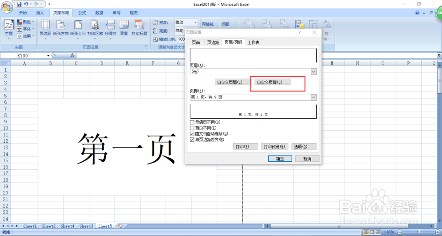Click the 选项 button
Image resolution: width=442 pixels, height=236 pixels.
coord(304,147)
